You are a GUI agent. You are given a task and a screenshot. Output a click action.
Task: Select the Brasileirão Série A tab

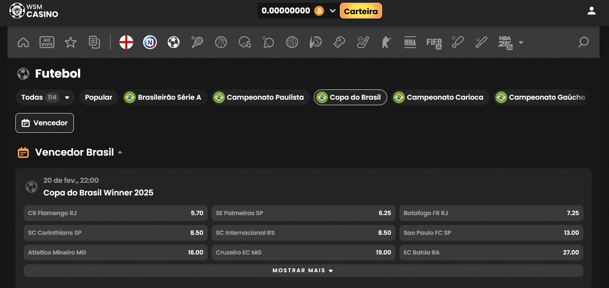pyautogui.click(x=165, y=97)
